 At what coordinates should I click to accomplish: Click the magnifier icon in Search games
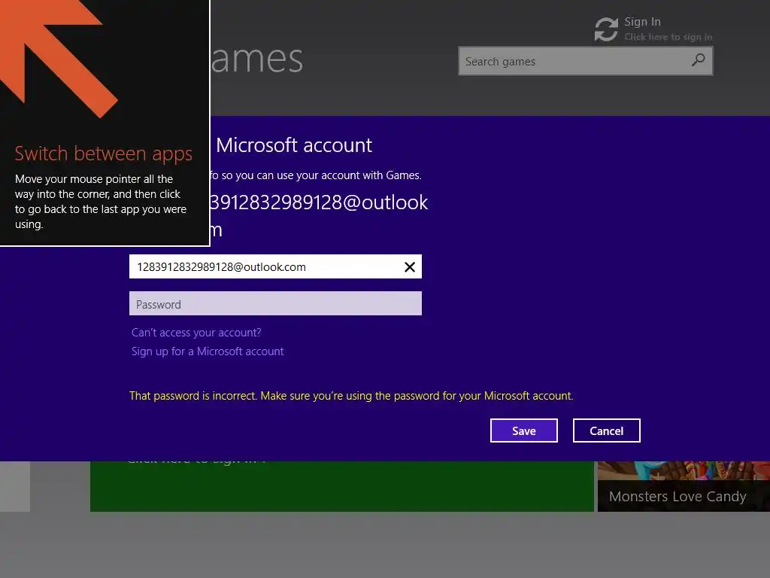coord(698,60)
